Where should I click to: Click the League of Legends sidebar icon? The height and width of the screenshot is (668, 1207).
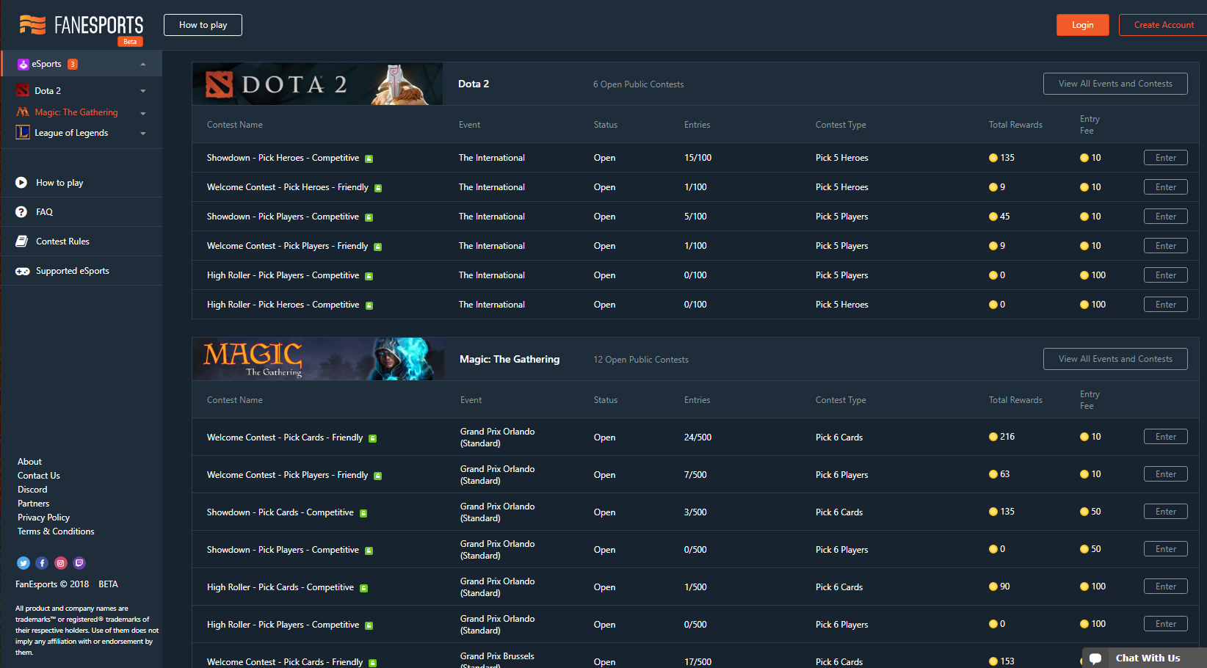tap(23, 133)
